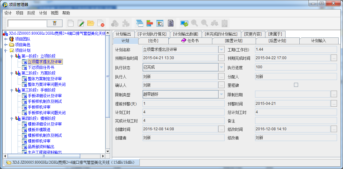Click the chart preview magnifier icon
The image size is (343, 169).
tap(160, 23)
